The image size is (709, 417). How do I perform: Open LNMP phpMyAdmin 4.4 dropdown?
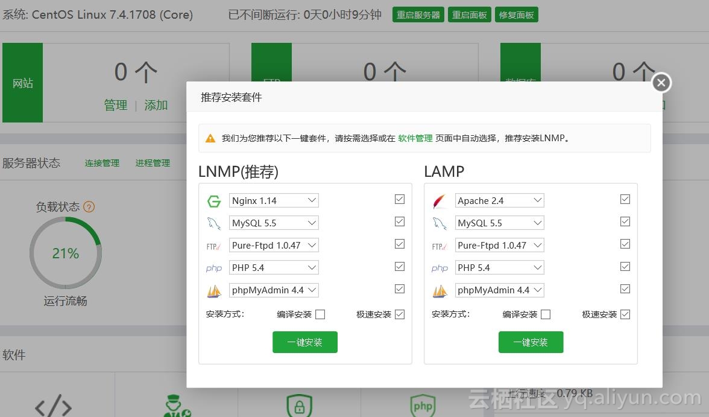click(274, 290)
